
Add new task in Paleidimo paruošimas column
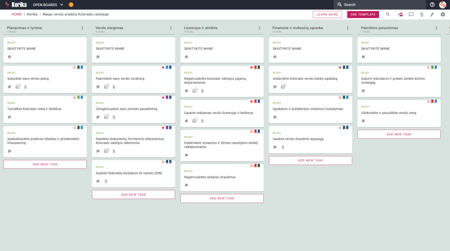[399, 134]
